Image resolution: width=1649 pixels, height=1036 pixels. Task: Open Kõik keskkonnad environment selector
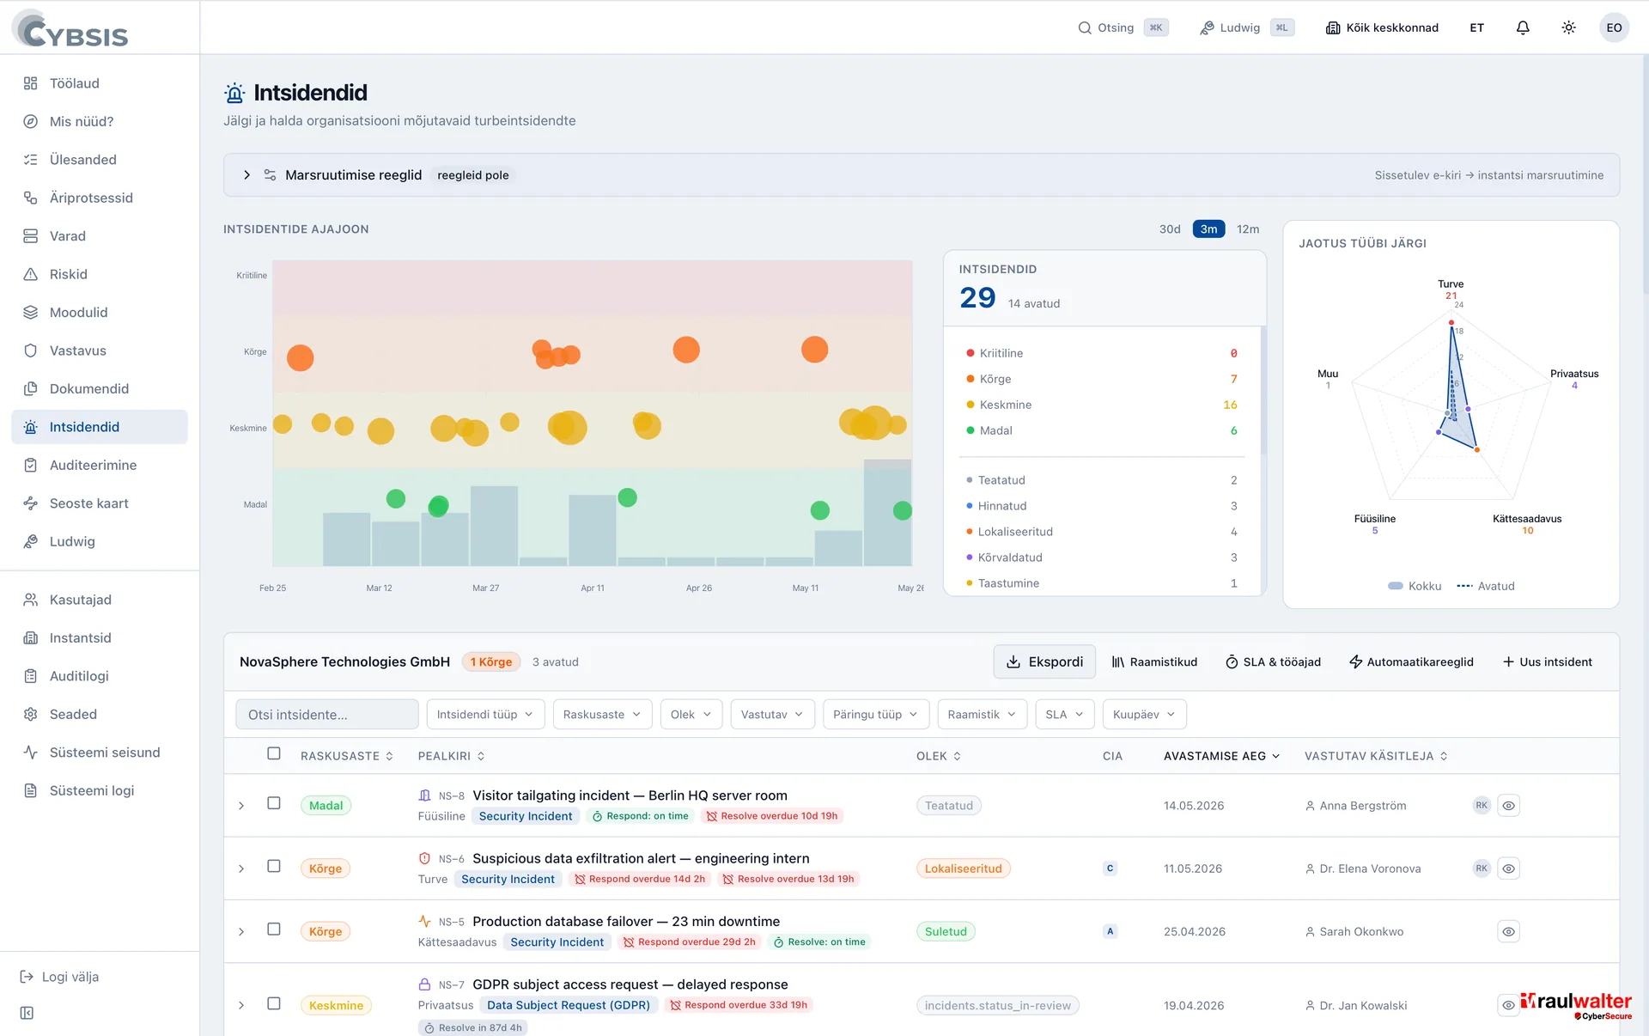pos(1382,27)
